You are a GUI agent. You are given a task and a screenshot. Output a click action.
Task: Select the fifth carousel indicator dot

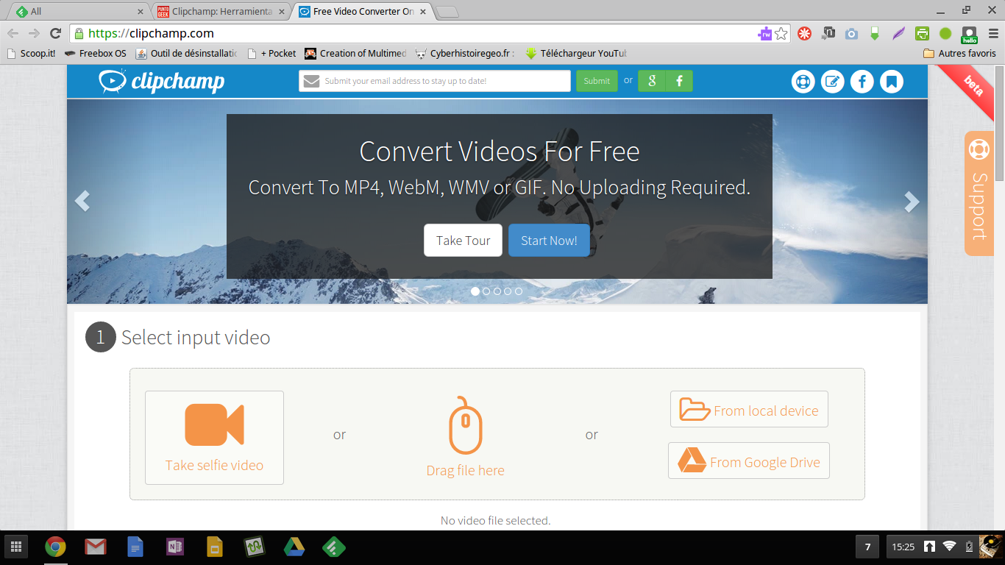(x=519, y=291)
